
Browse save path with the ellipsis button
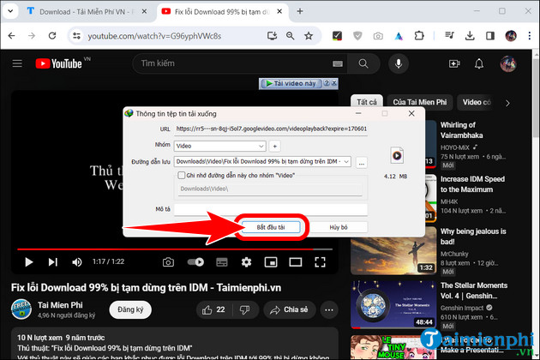[361, 163]
